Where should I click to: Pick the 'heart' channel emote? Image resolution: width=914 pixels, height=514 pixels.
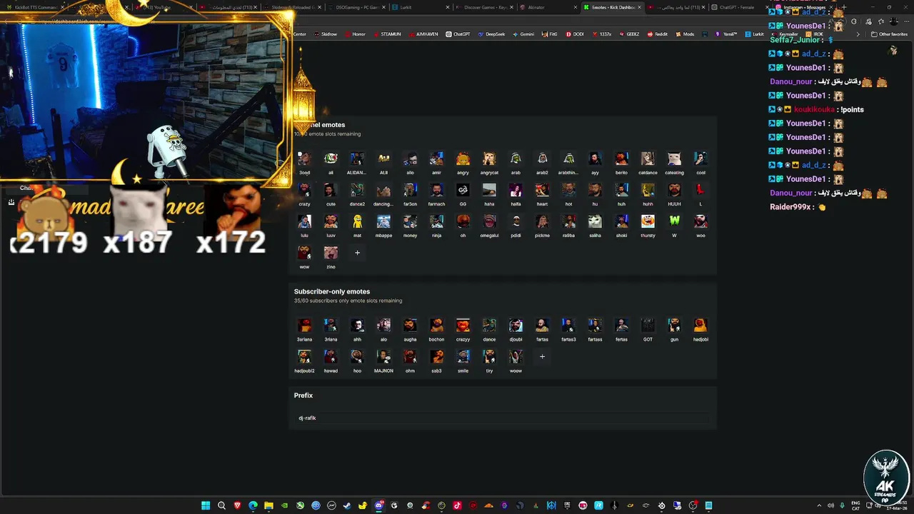coord(542,190)
